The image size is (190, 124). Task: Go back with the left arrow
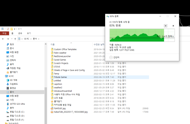[x=3, y=39]
